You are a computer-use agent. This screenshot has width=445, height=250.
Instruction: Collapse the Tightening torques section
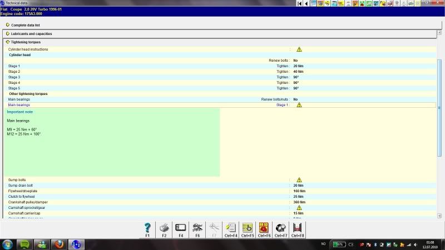8,42
